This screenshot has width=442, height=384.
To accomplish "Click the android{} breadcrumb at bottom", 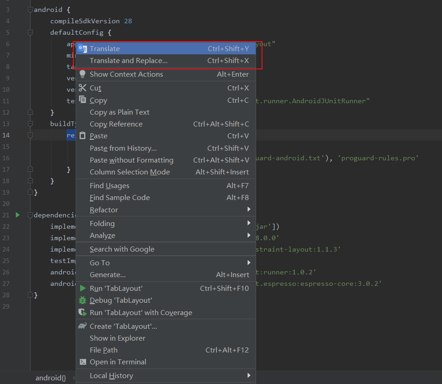I will (x=51, y=378).
